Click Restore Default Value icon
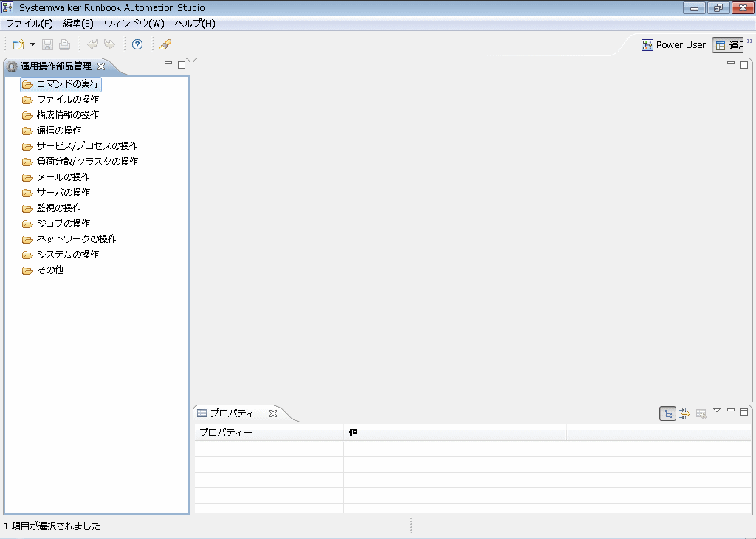 [701, 413]
